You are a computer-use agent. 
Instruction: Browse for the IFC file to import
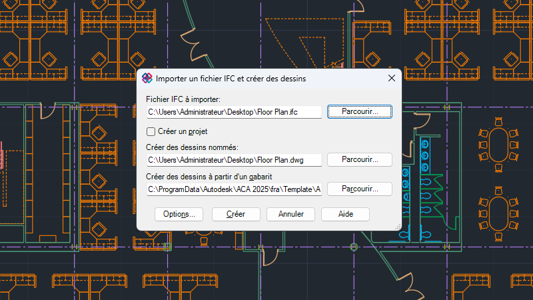[360, 111]
